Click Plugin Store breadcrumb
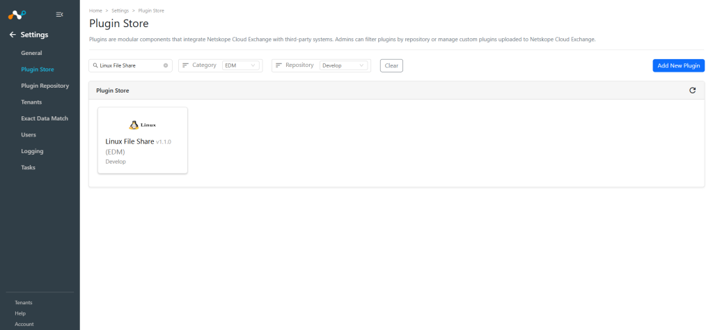The height and width of the screenshot is (330, 713). (x=151, y=10)
